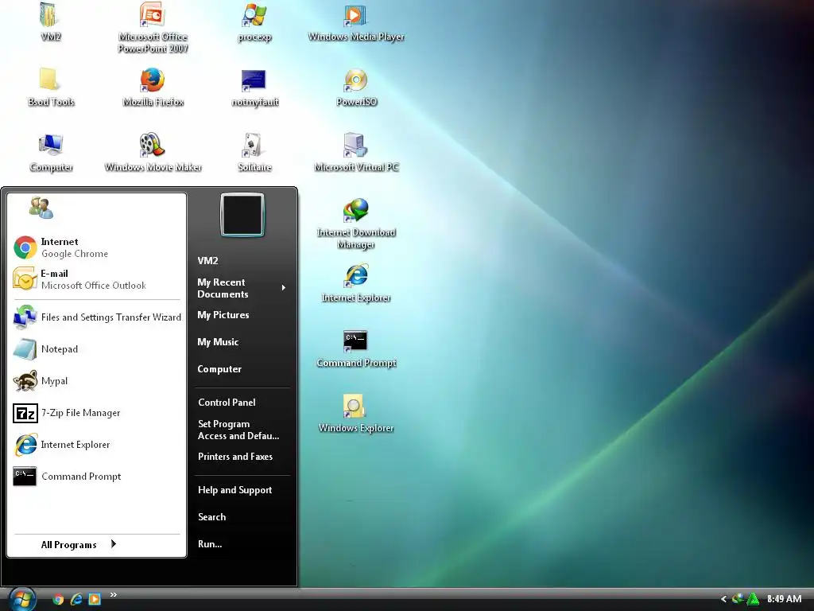
Task: Expand All Programs list
Action: click(79, 544)
